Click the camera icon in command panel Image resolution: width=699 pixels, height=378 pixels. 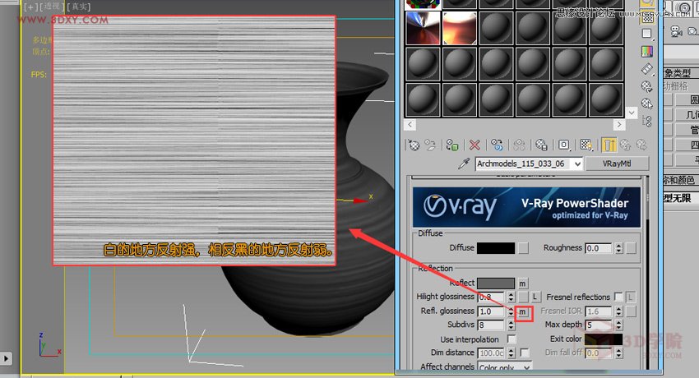click(x=676, y=30)
